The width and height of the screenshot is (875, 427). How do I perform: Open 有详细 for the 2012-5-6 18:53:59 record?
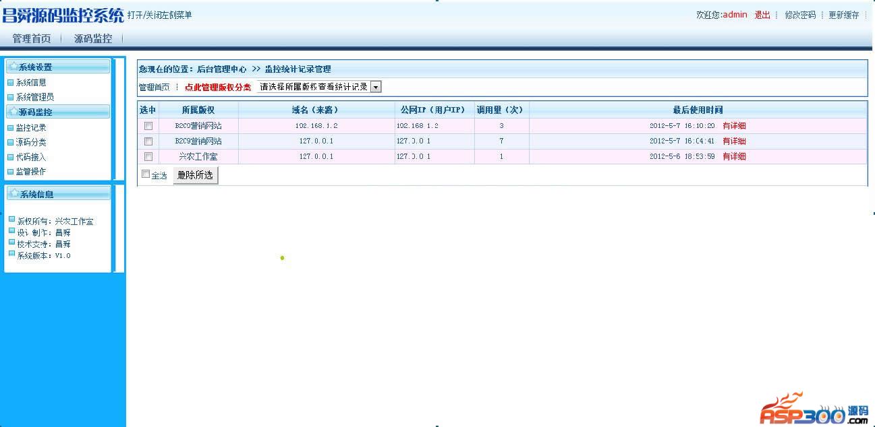click(734, 156)
